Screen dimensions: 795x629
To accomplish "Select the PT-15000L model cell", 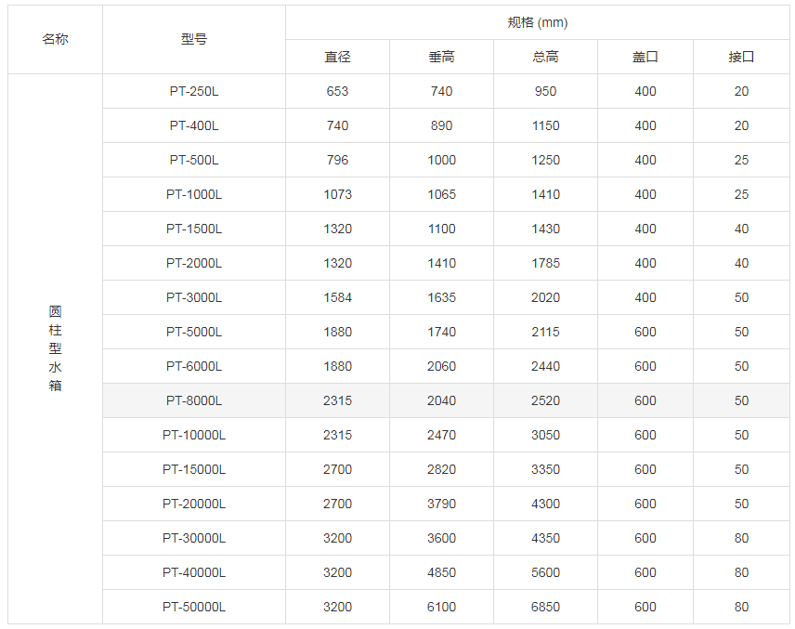I will 194,469.
